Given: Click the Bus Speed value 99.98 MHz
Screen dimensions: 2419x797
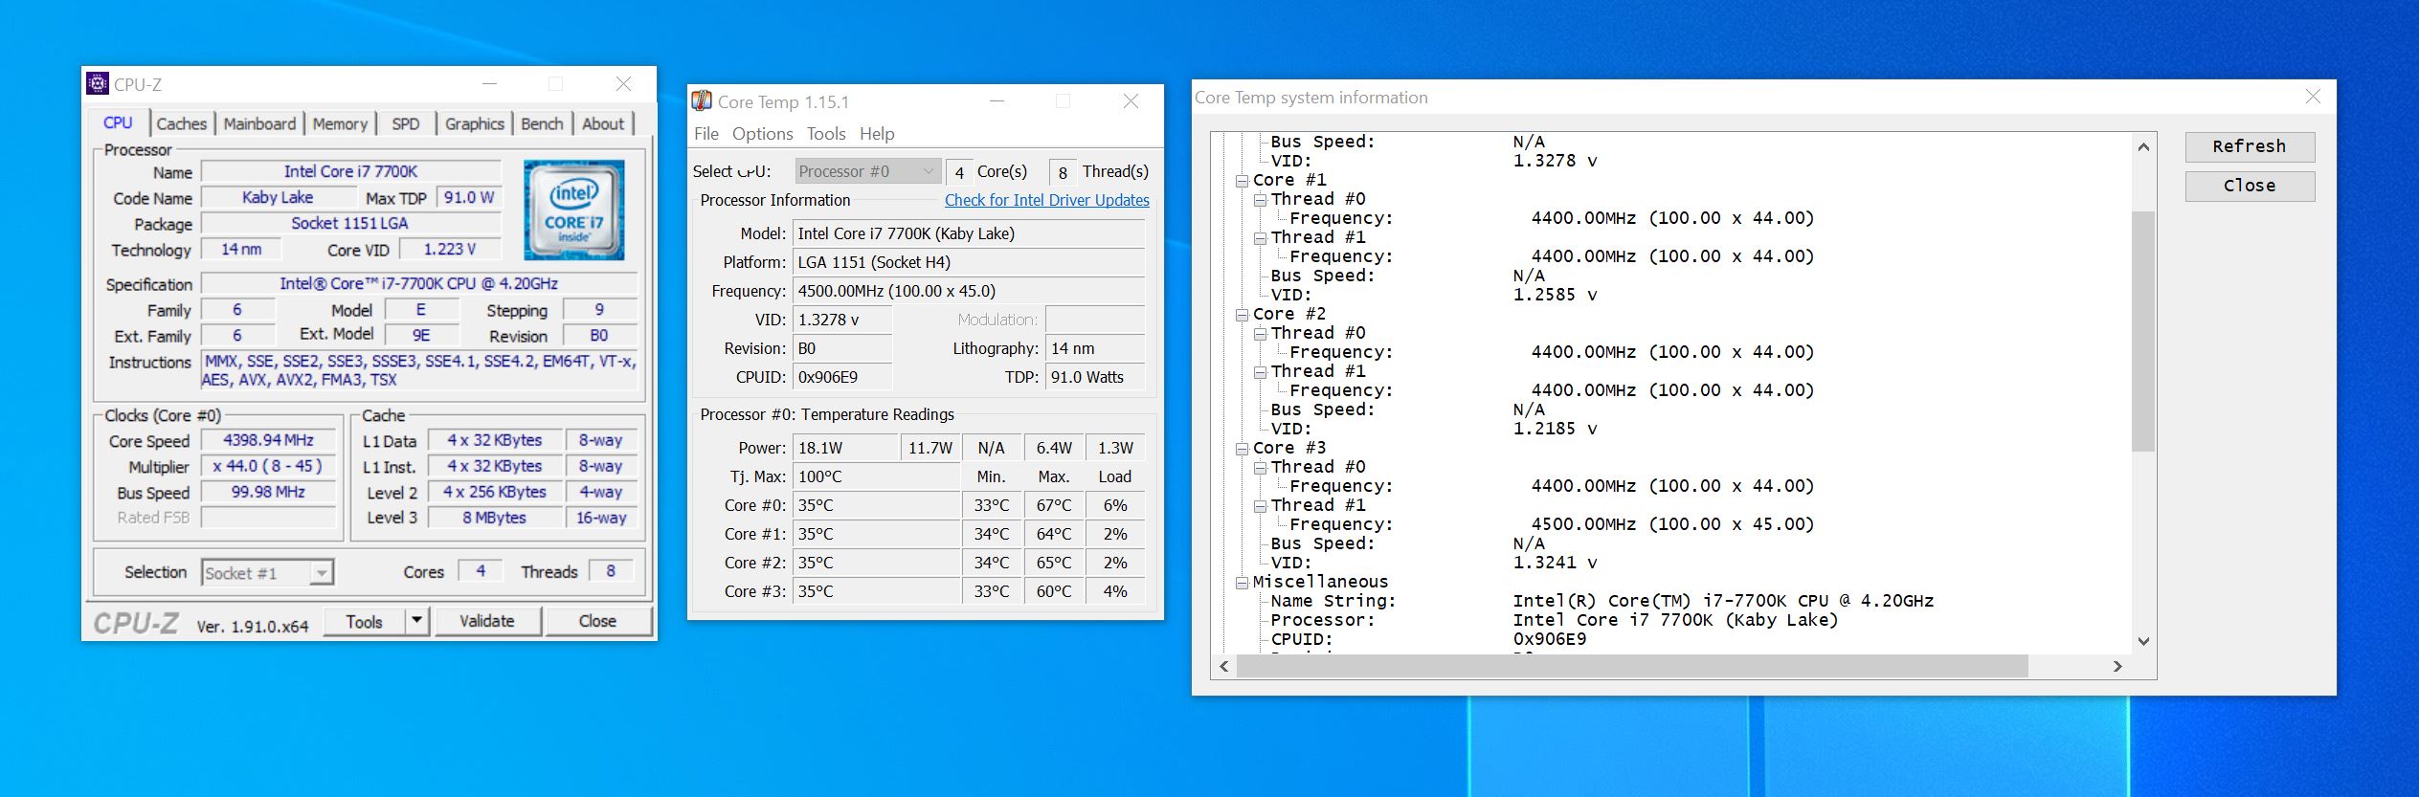Looking at the screenshot, I should coord(268,492).
